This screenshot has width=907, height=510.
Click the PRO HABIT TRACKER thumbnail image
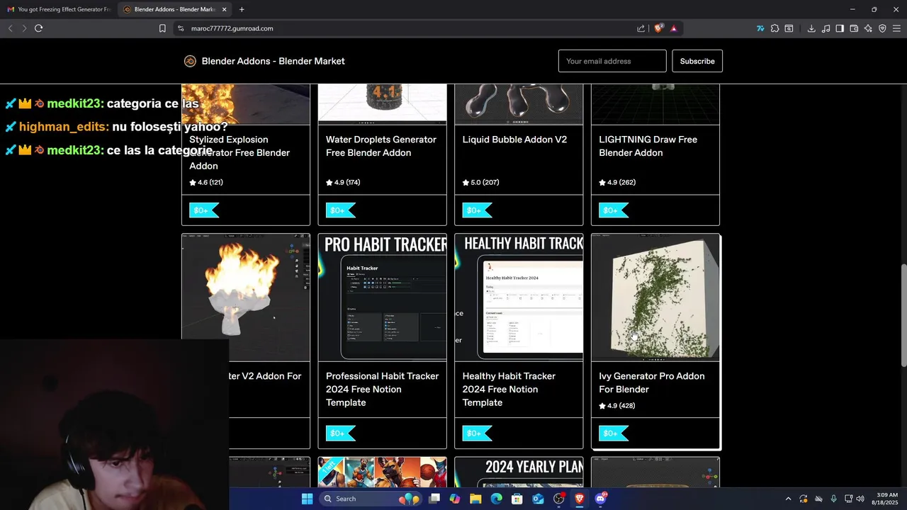[383, 297]
